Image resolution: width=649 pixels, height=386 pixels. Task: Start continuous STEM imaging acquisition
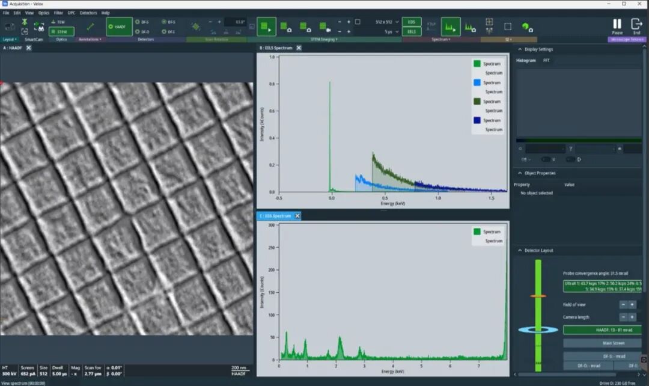[x=266, y=26]
